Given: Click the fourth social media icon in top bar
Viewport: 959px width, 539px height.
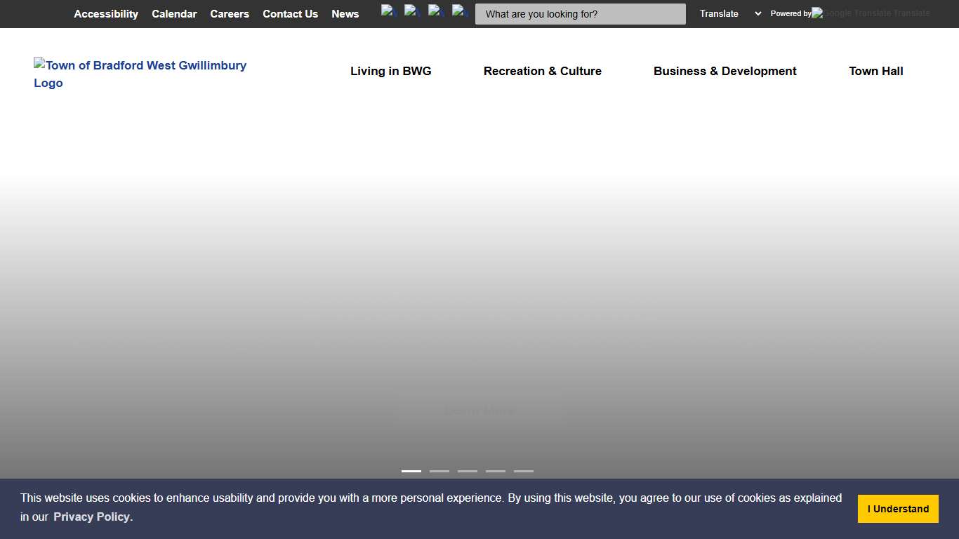Looking at the screenshot, I should (461, 11).
